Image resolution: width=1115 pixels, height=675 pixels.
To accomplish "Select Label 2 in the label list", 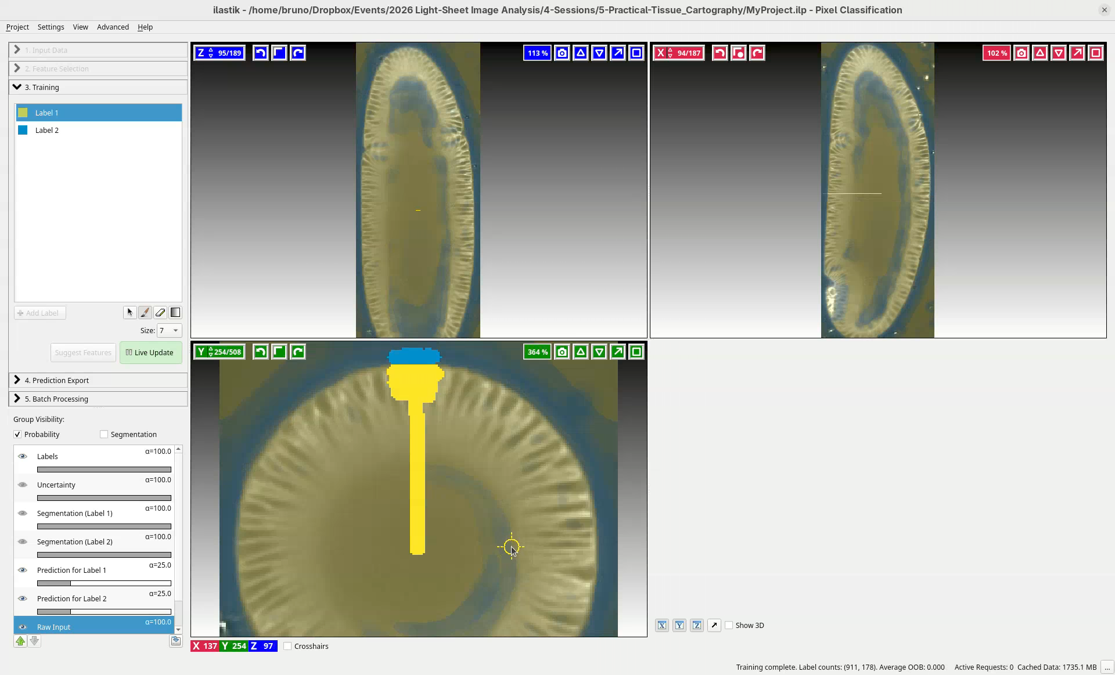I will click(47, 130).
